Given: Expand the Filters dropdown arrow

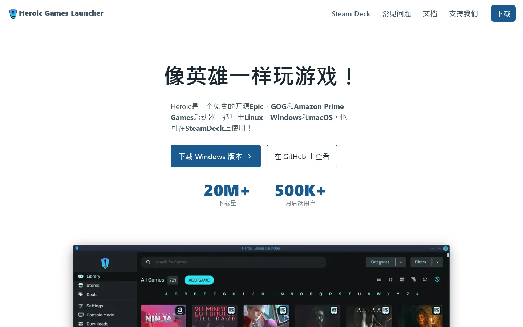Looking at the screenshot, I should tap(437, 262).
